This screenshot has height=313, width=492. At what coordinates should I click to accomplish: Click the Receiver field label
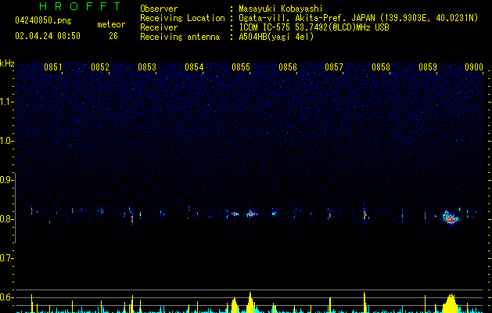159,27
